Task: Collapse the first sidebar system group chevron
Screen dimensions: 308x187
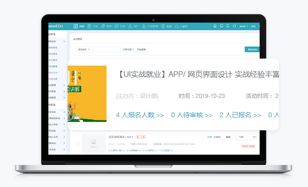Action: (x=64, y=41)
